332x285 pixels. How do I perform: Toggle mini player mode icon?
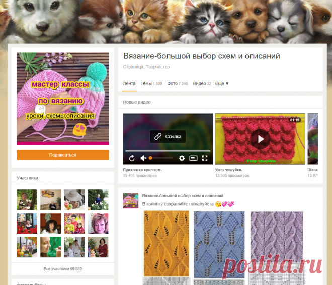(x=193, y=158)
